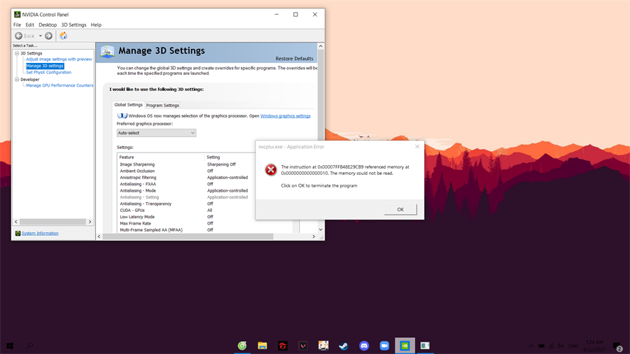Open the 3D Settings menu
Image resolution: width=630 pixels, height=354 pixels.
(x=73, y=24)
